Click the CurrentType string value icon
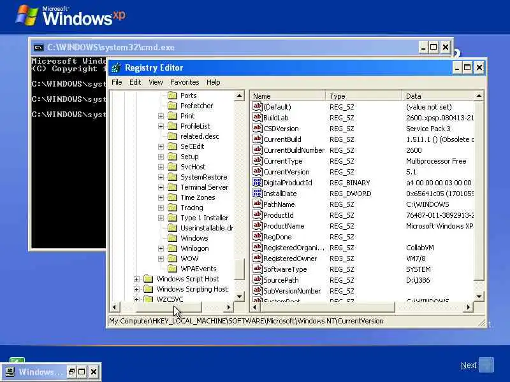The image size is (510, 382). (258, 160)
